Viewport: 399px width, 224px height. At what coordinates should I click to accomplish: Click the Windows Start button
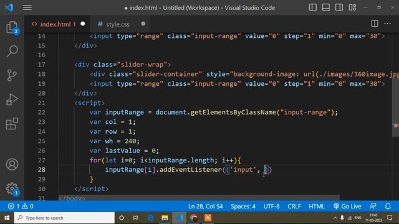tap(7, 218)
